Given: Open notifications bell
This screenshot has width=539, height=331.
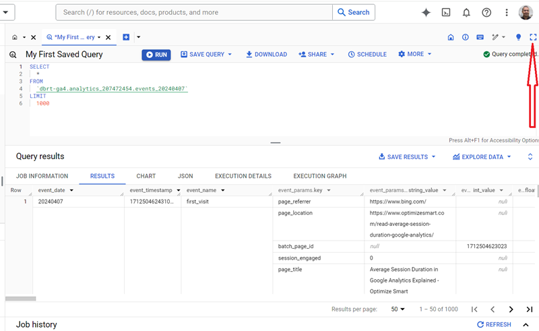Looking at the screenshot, I should tap(466, 13).
